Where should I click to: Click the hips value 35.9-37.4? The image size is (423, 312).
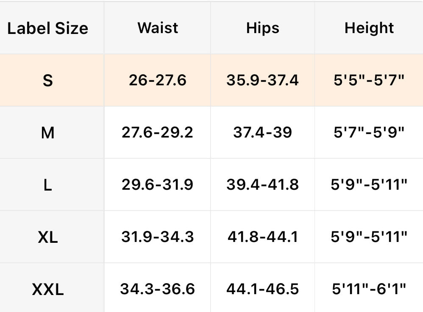tap(263, 80)
